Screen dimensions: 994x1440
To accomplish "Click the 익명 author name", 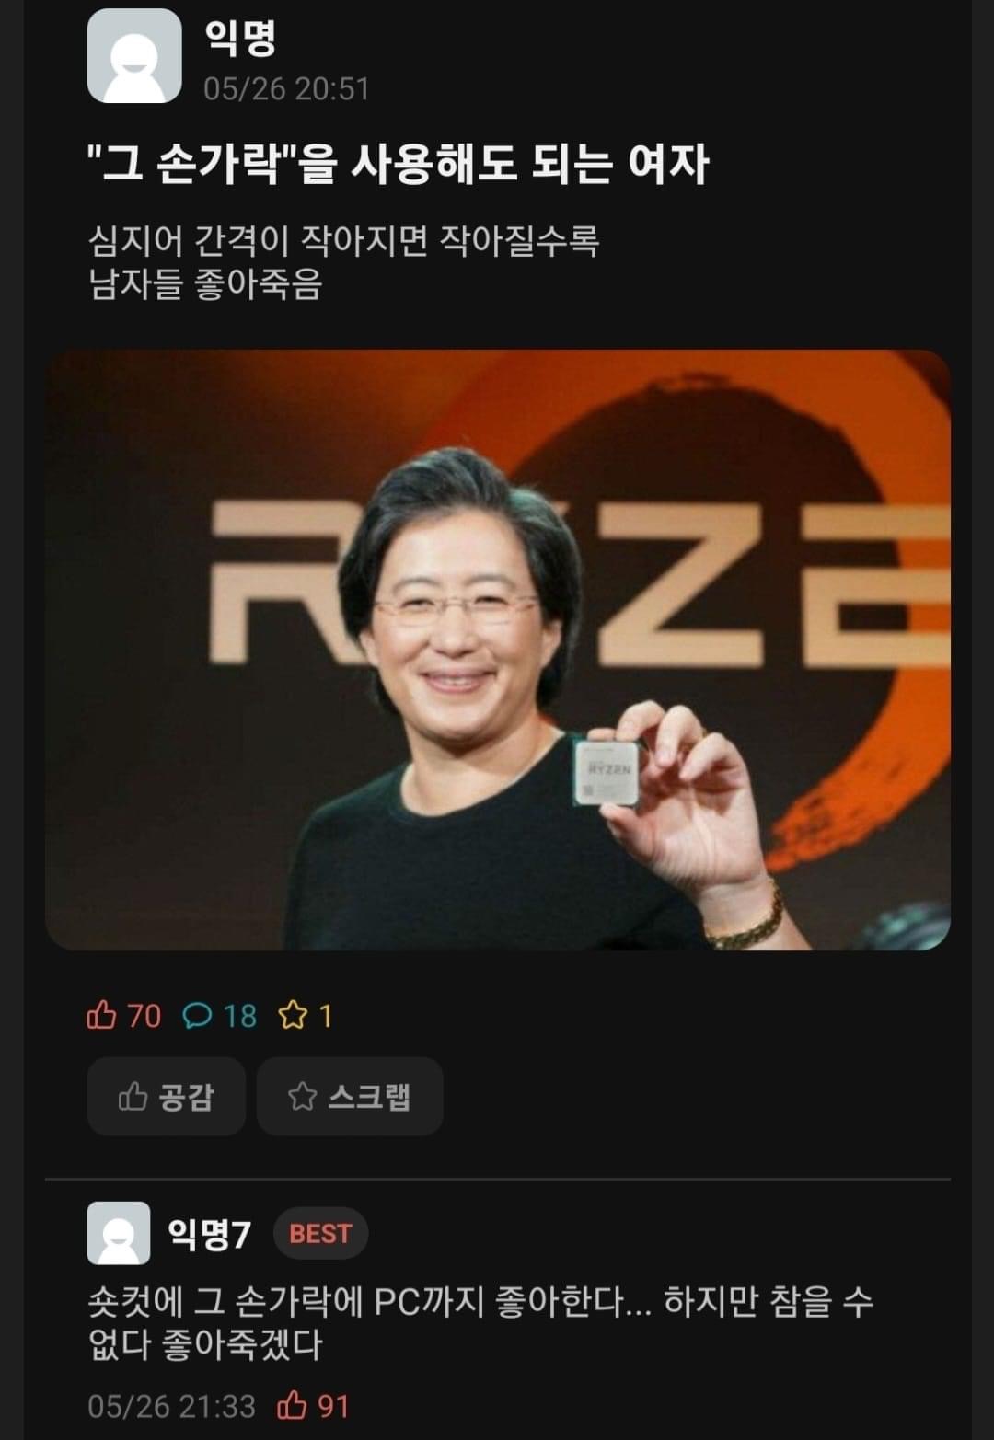I will [240, 38].
